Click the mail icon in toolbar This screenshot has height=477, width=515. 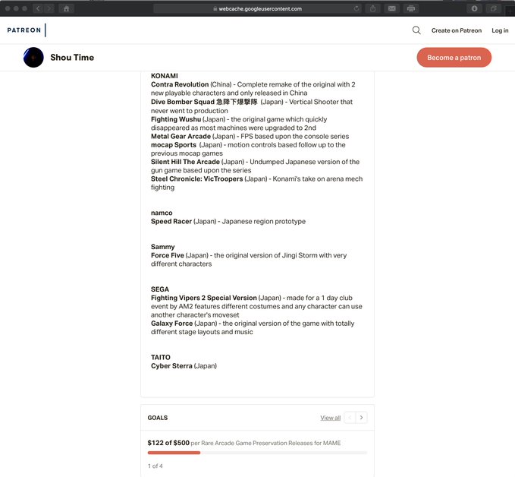pos(392,8)
